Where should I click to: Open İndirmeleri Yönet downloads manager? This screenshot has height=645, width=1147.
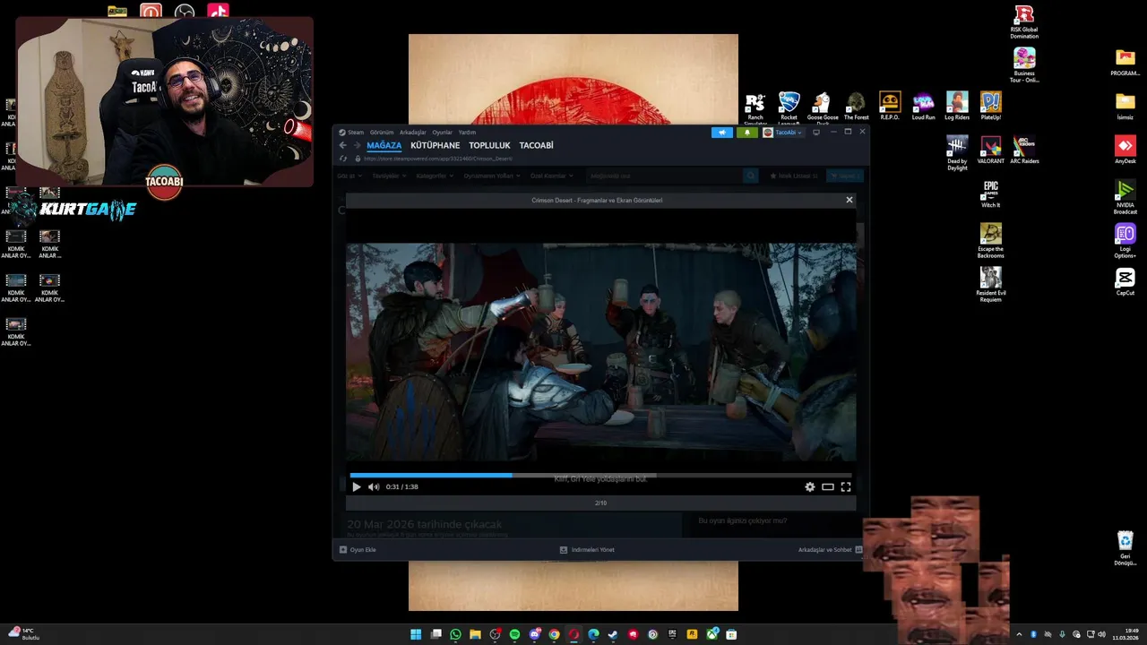point(587,549)
